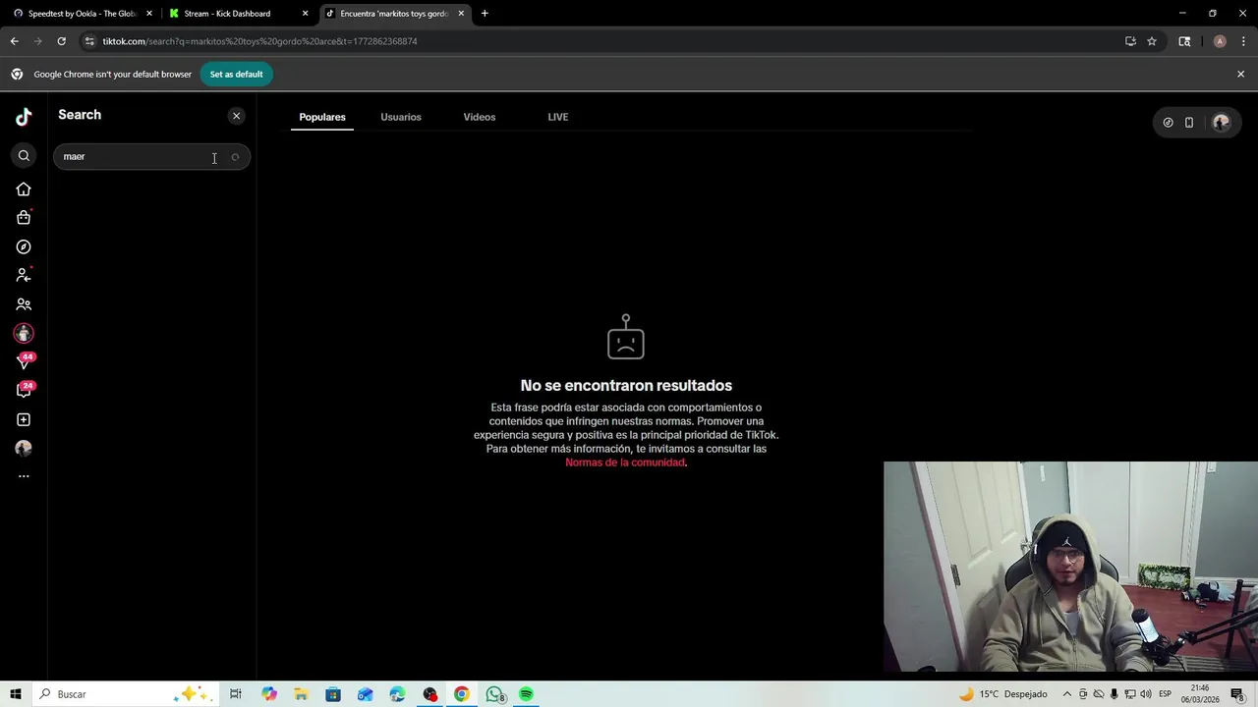Viewport: 1258px width, 707px height.
Task: Click the phone app icon at top right
Action: click(x=1189, y=123)
